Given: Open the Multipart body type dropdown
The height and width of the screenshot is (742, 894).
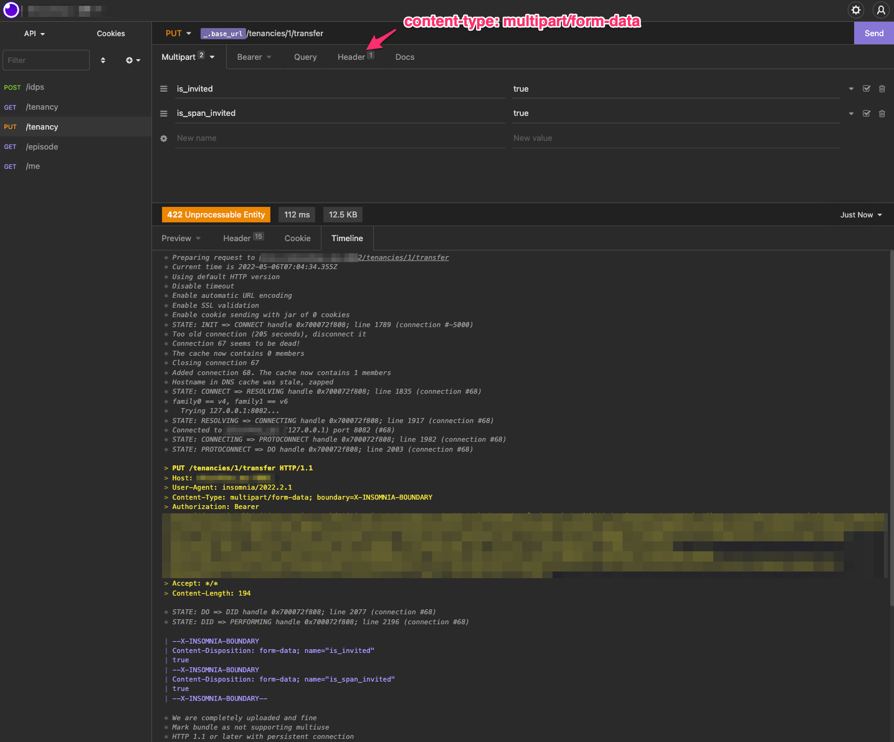Looking at the screenshot, I should point(188,57).
